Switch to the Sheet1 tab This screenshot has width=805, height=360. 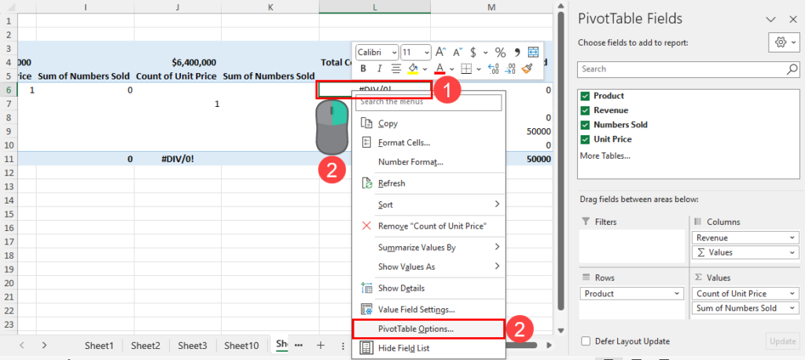[x=99, y=346]
